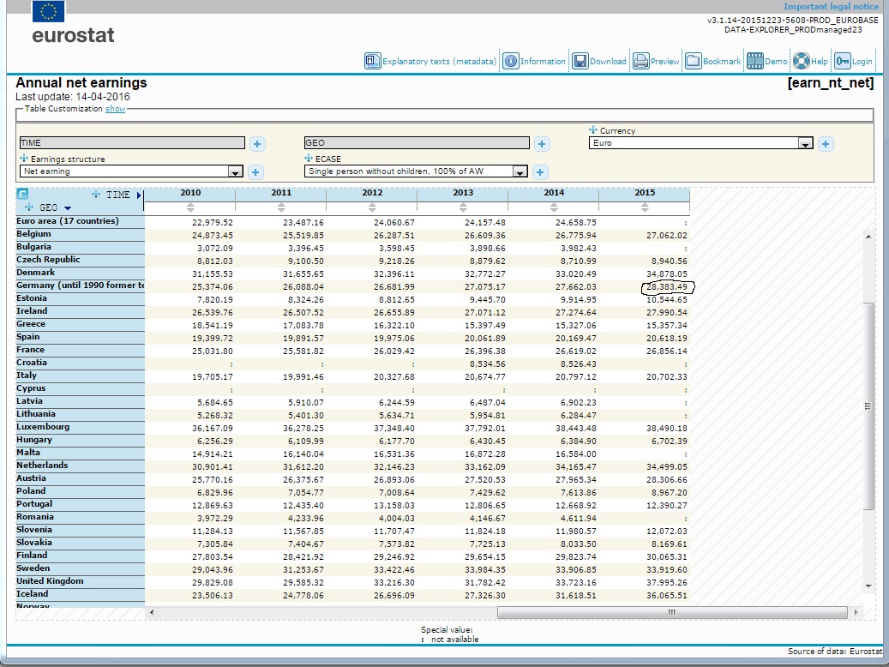Viewport: 889px width, 667px height.
Task: Sort by the 2015 column arrows
Action: click(x=645, y=207)
